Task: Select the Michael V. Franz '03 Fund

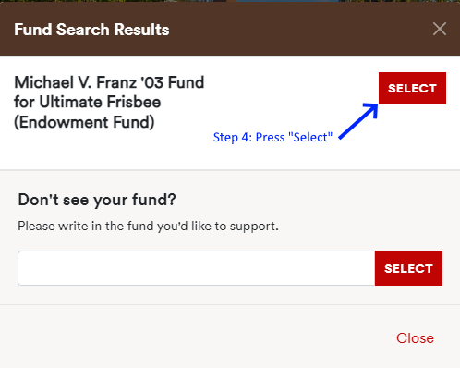Action: tap(412, 88)
